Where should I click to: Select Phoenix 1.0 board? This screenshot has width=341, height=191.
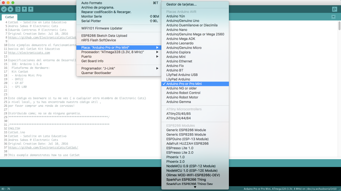195,157
